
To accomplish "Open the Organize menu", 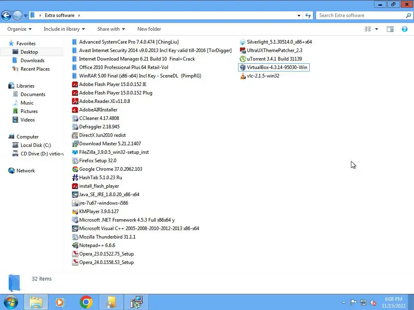I will [19, 29].
